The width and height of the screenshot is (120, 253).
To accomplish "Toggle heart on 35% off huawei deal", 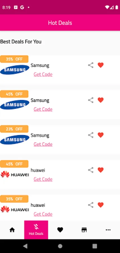I will tap(101, 205).
